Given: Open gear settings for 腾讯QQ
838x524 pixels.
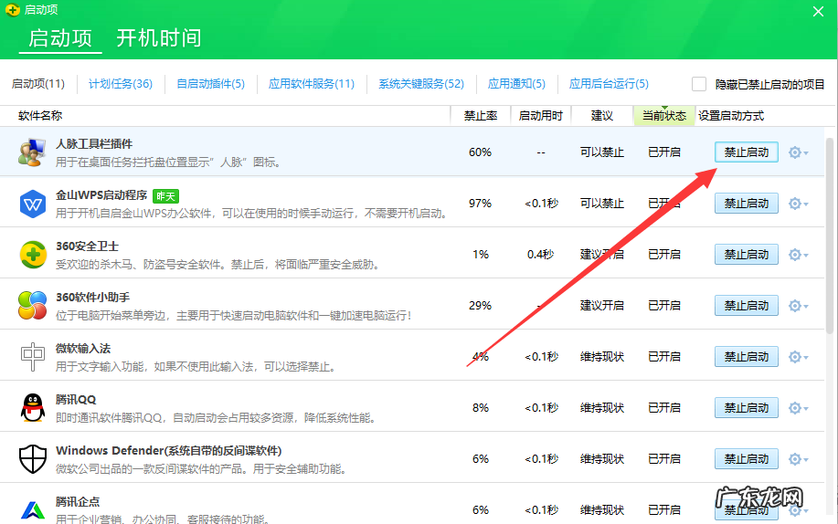Looking at the screenshot, I should coord(798,408).
